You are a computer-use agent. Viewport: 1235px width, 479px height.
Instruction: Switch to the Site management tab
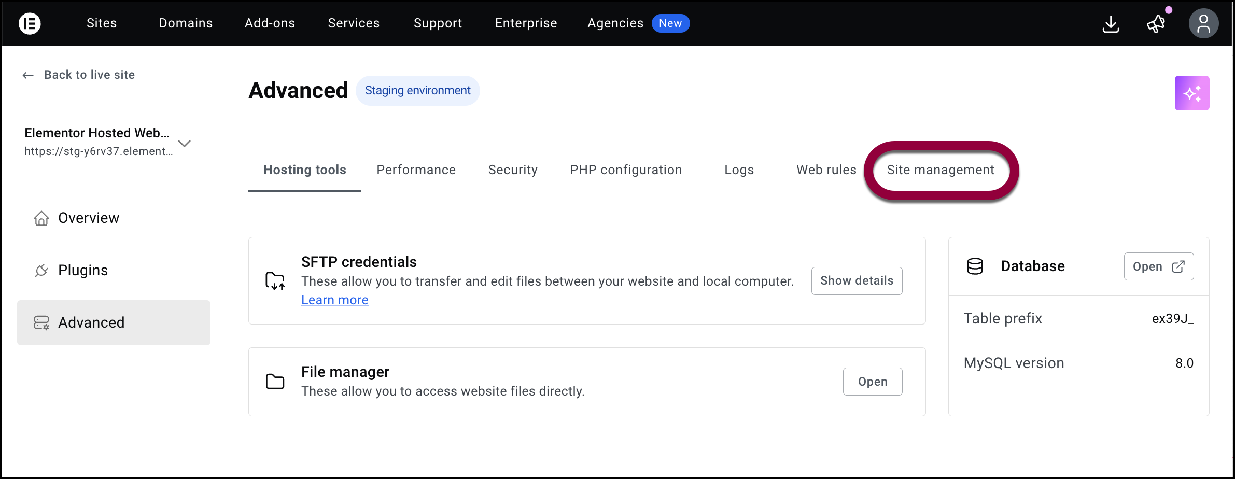tap(940, 170)
